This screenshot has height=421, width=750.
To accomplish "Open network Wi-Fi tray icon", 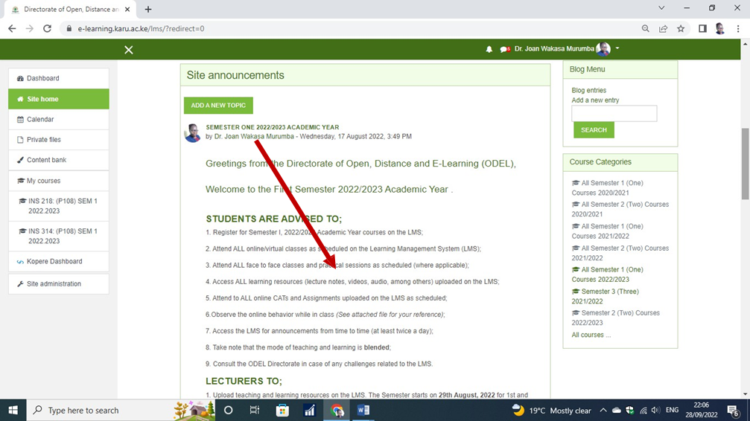I will 643,410.
